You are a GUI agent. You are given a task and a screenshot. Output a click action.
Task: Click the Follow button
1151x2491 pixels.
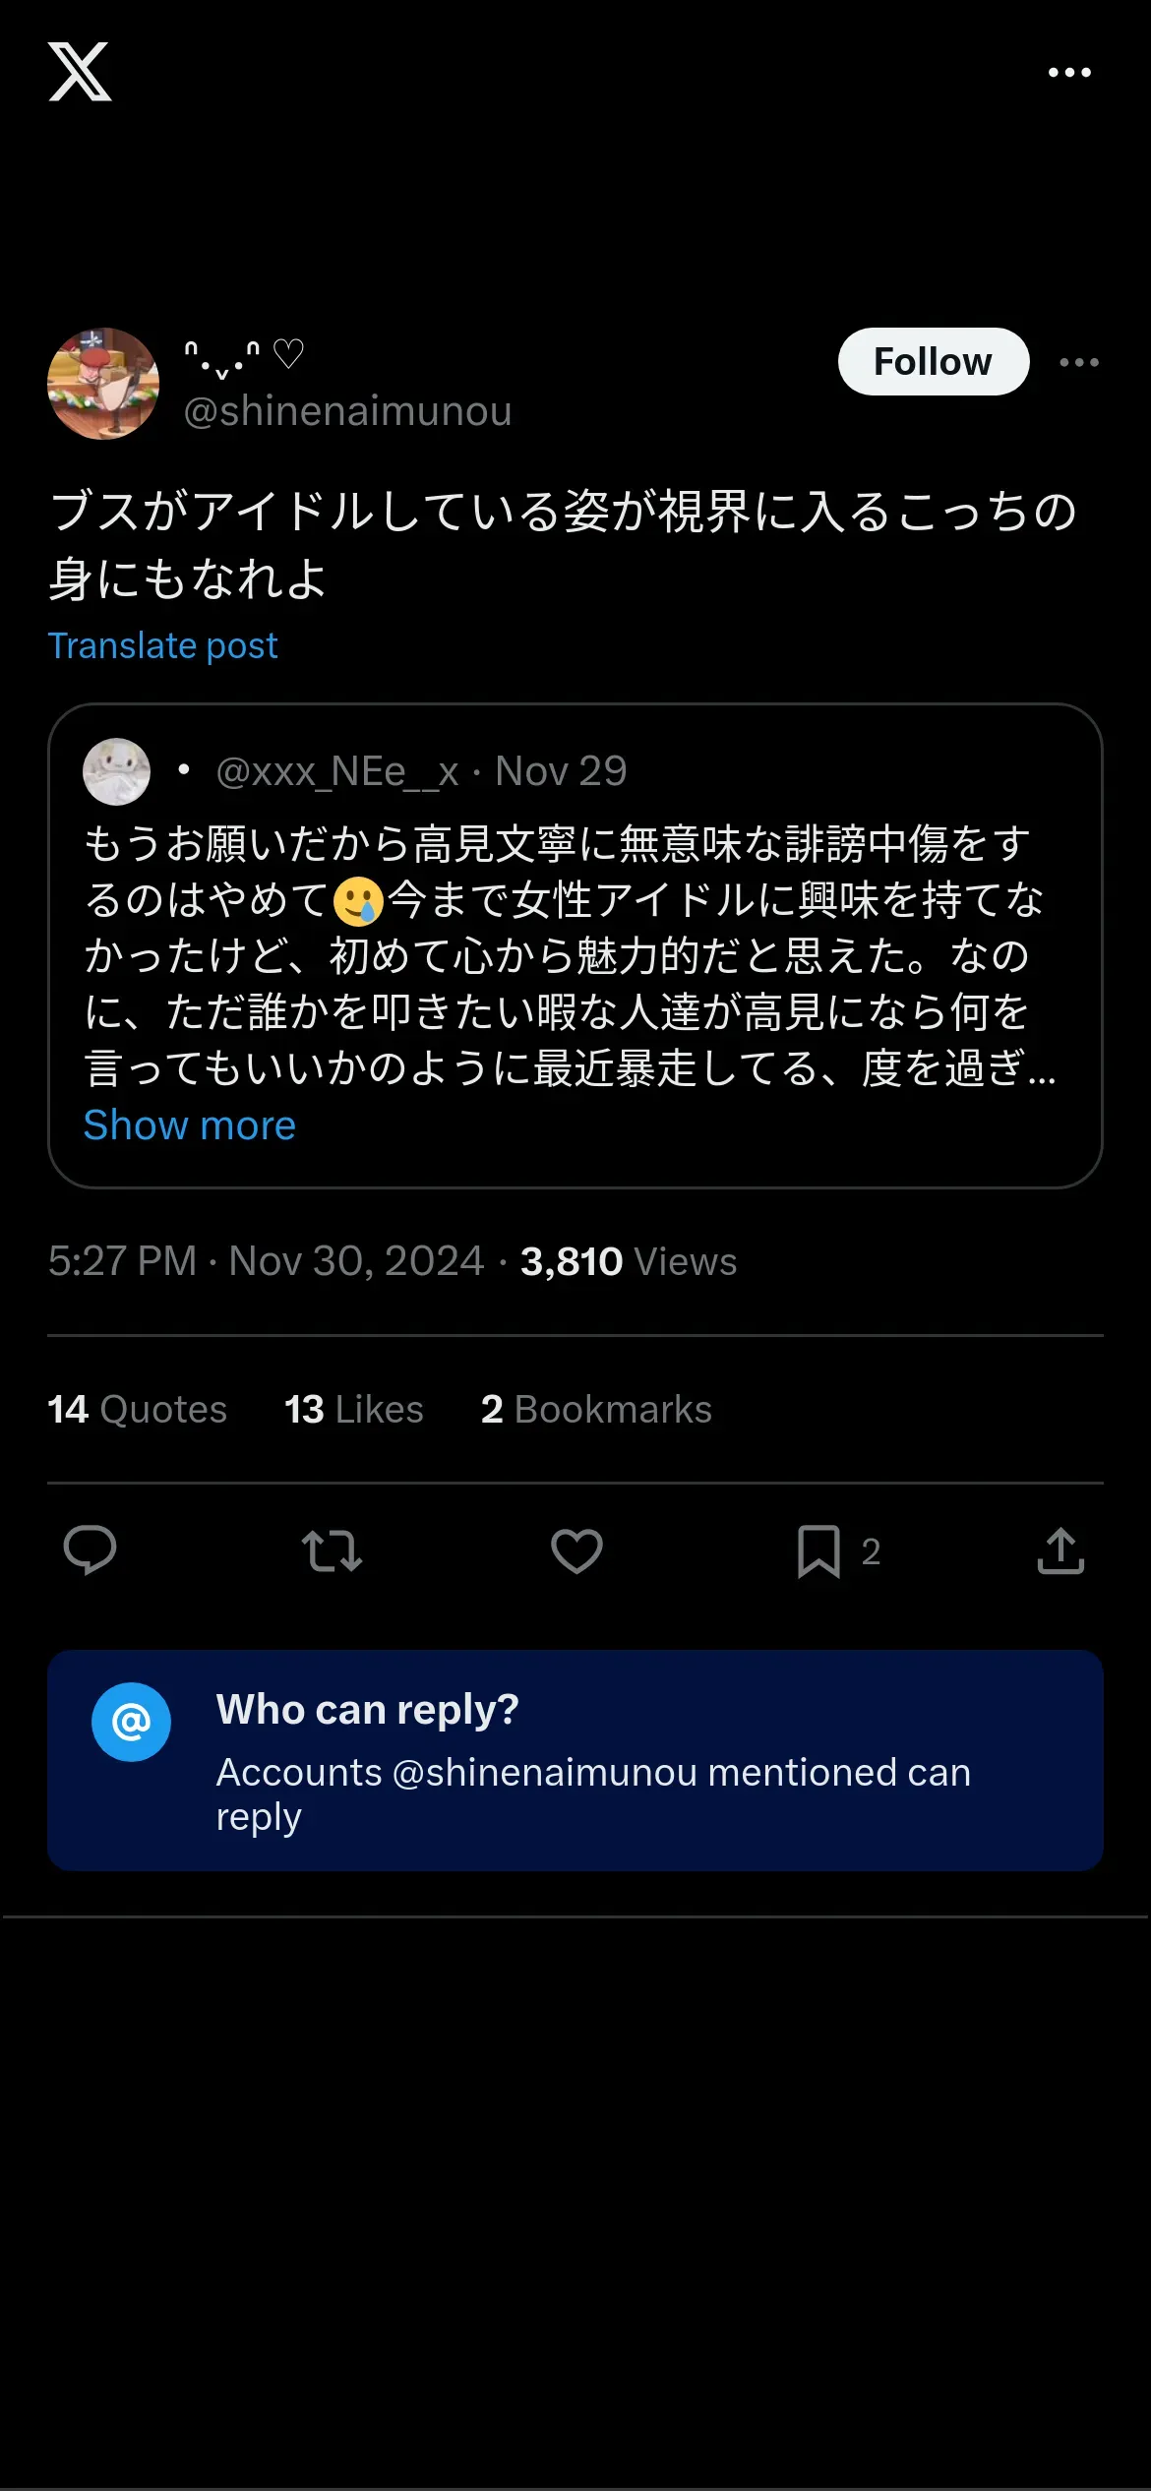click(x=933, y=362)
